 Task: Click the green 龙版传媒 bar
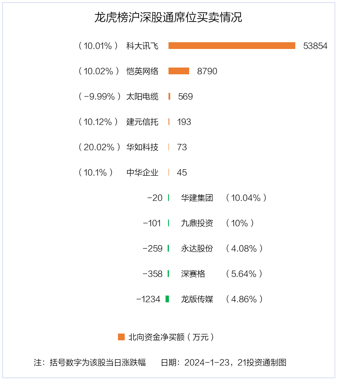pyautogui.click(x=167, y=299)
